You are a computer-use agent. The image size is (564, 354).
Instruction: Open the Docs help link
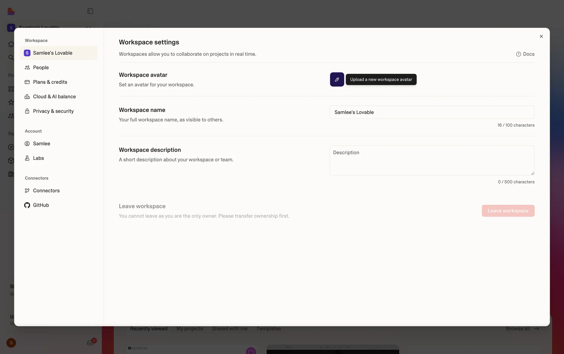[525, 54]
